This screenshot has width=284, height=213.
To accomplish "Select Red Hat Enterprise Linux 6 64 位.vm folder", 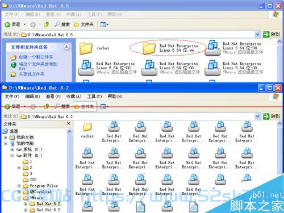I will click(x=170, y=48).
